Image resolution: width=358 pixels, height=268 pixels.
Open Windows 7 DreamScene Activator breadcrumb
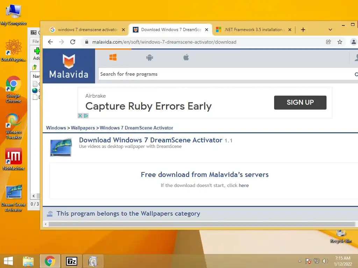pyautogui.click(x=136, y=128)
